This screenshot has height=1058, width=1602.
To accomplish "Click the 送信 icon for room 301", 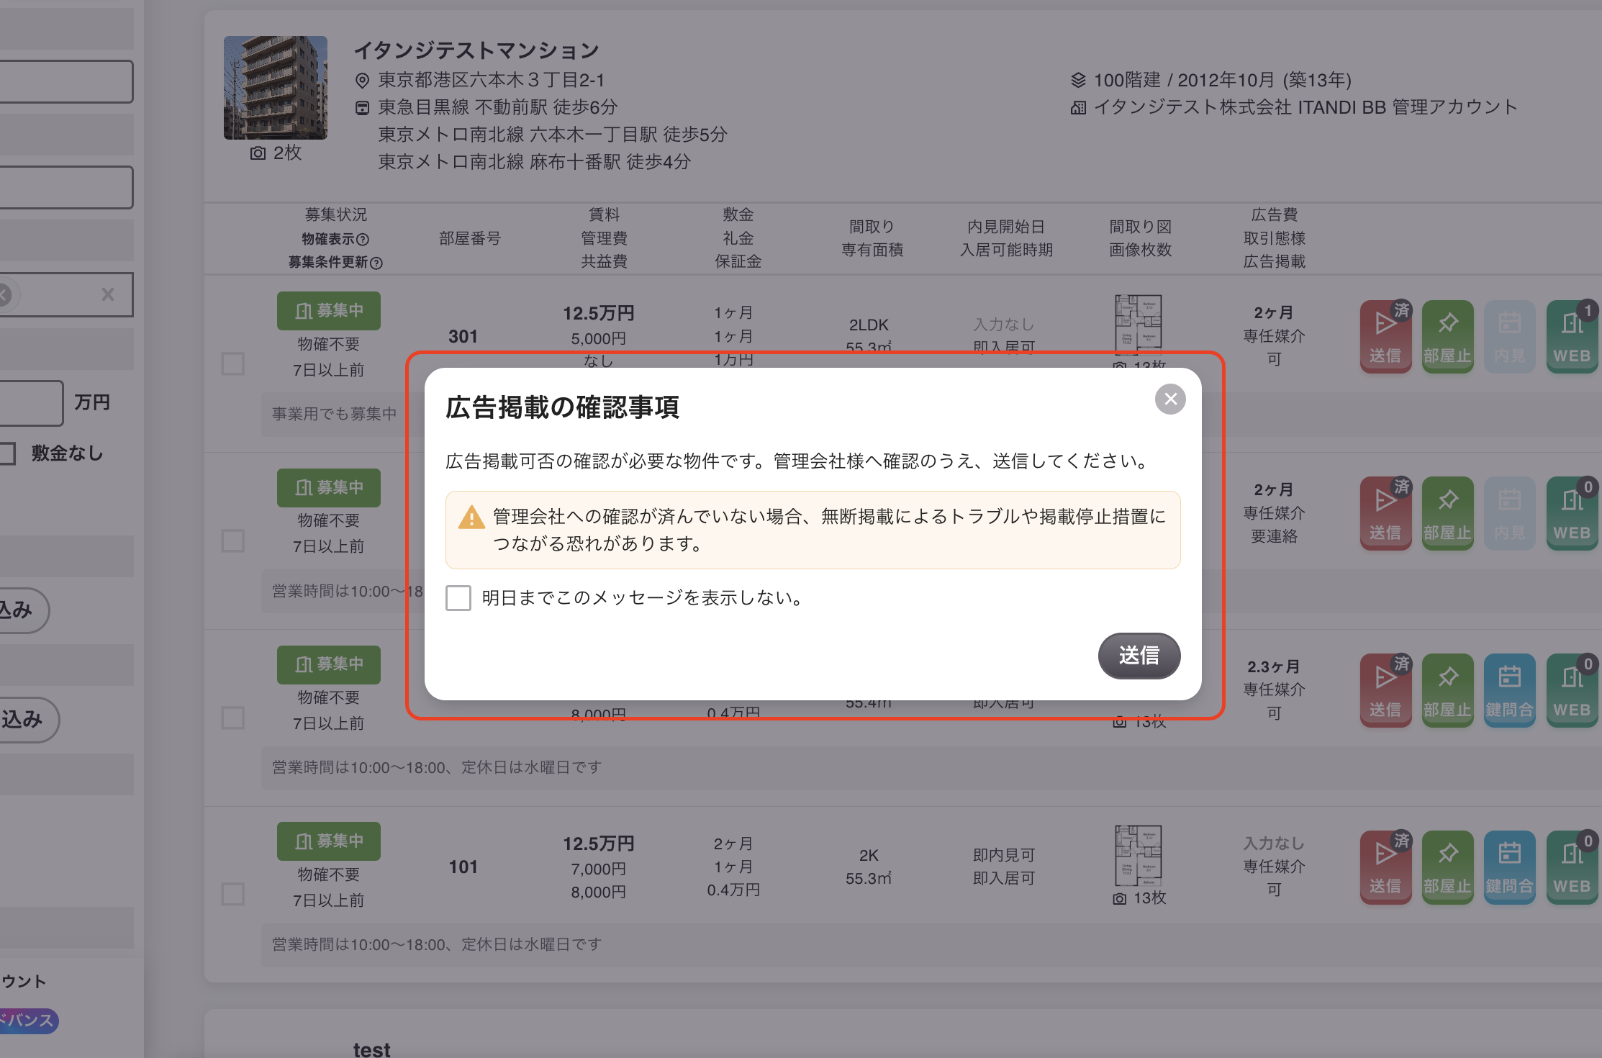I will click(x=1385, y=336).
